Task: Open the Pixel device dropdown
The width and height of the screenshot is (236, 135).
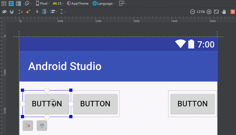Action: point(43,3)
